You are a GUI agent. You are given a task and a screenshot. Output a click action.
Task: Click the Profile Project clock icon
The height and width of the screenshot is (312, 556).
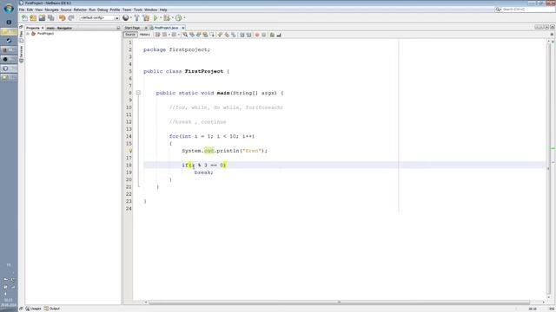click(x=179, y=17)
